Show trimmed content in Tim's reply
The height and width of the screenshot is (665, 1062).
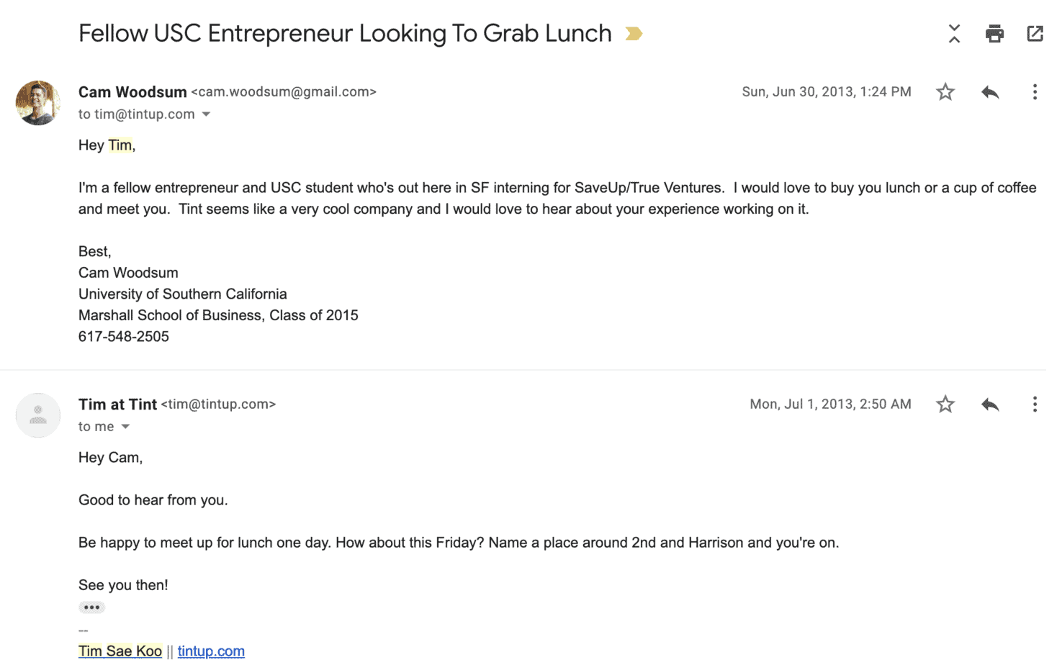pyautogui.click(x=91, y=607)
